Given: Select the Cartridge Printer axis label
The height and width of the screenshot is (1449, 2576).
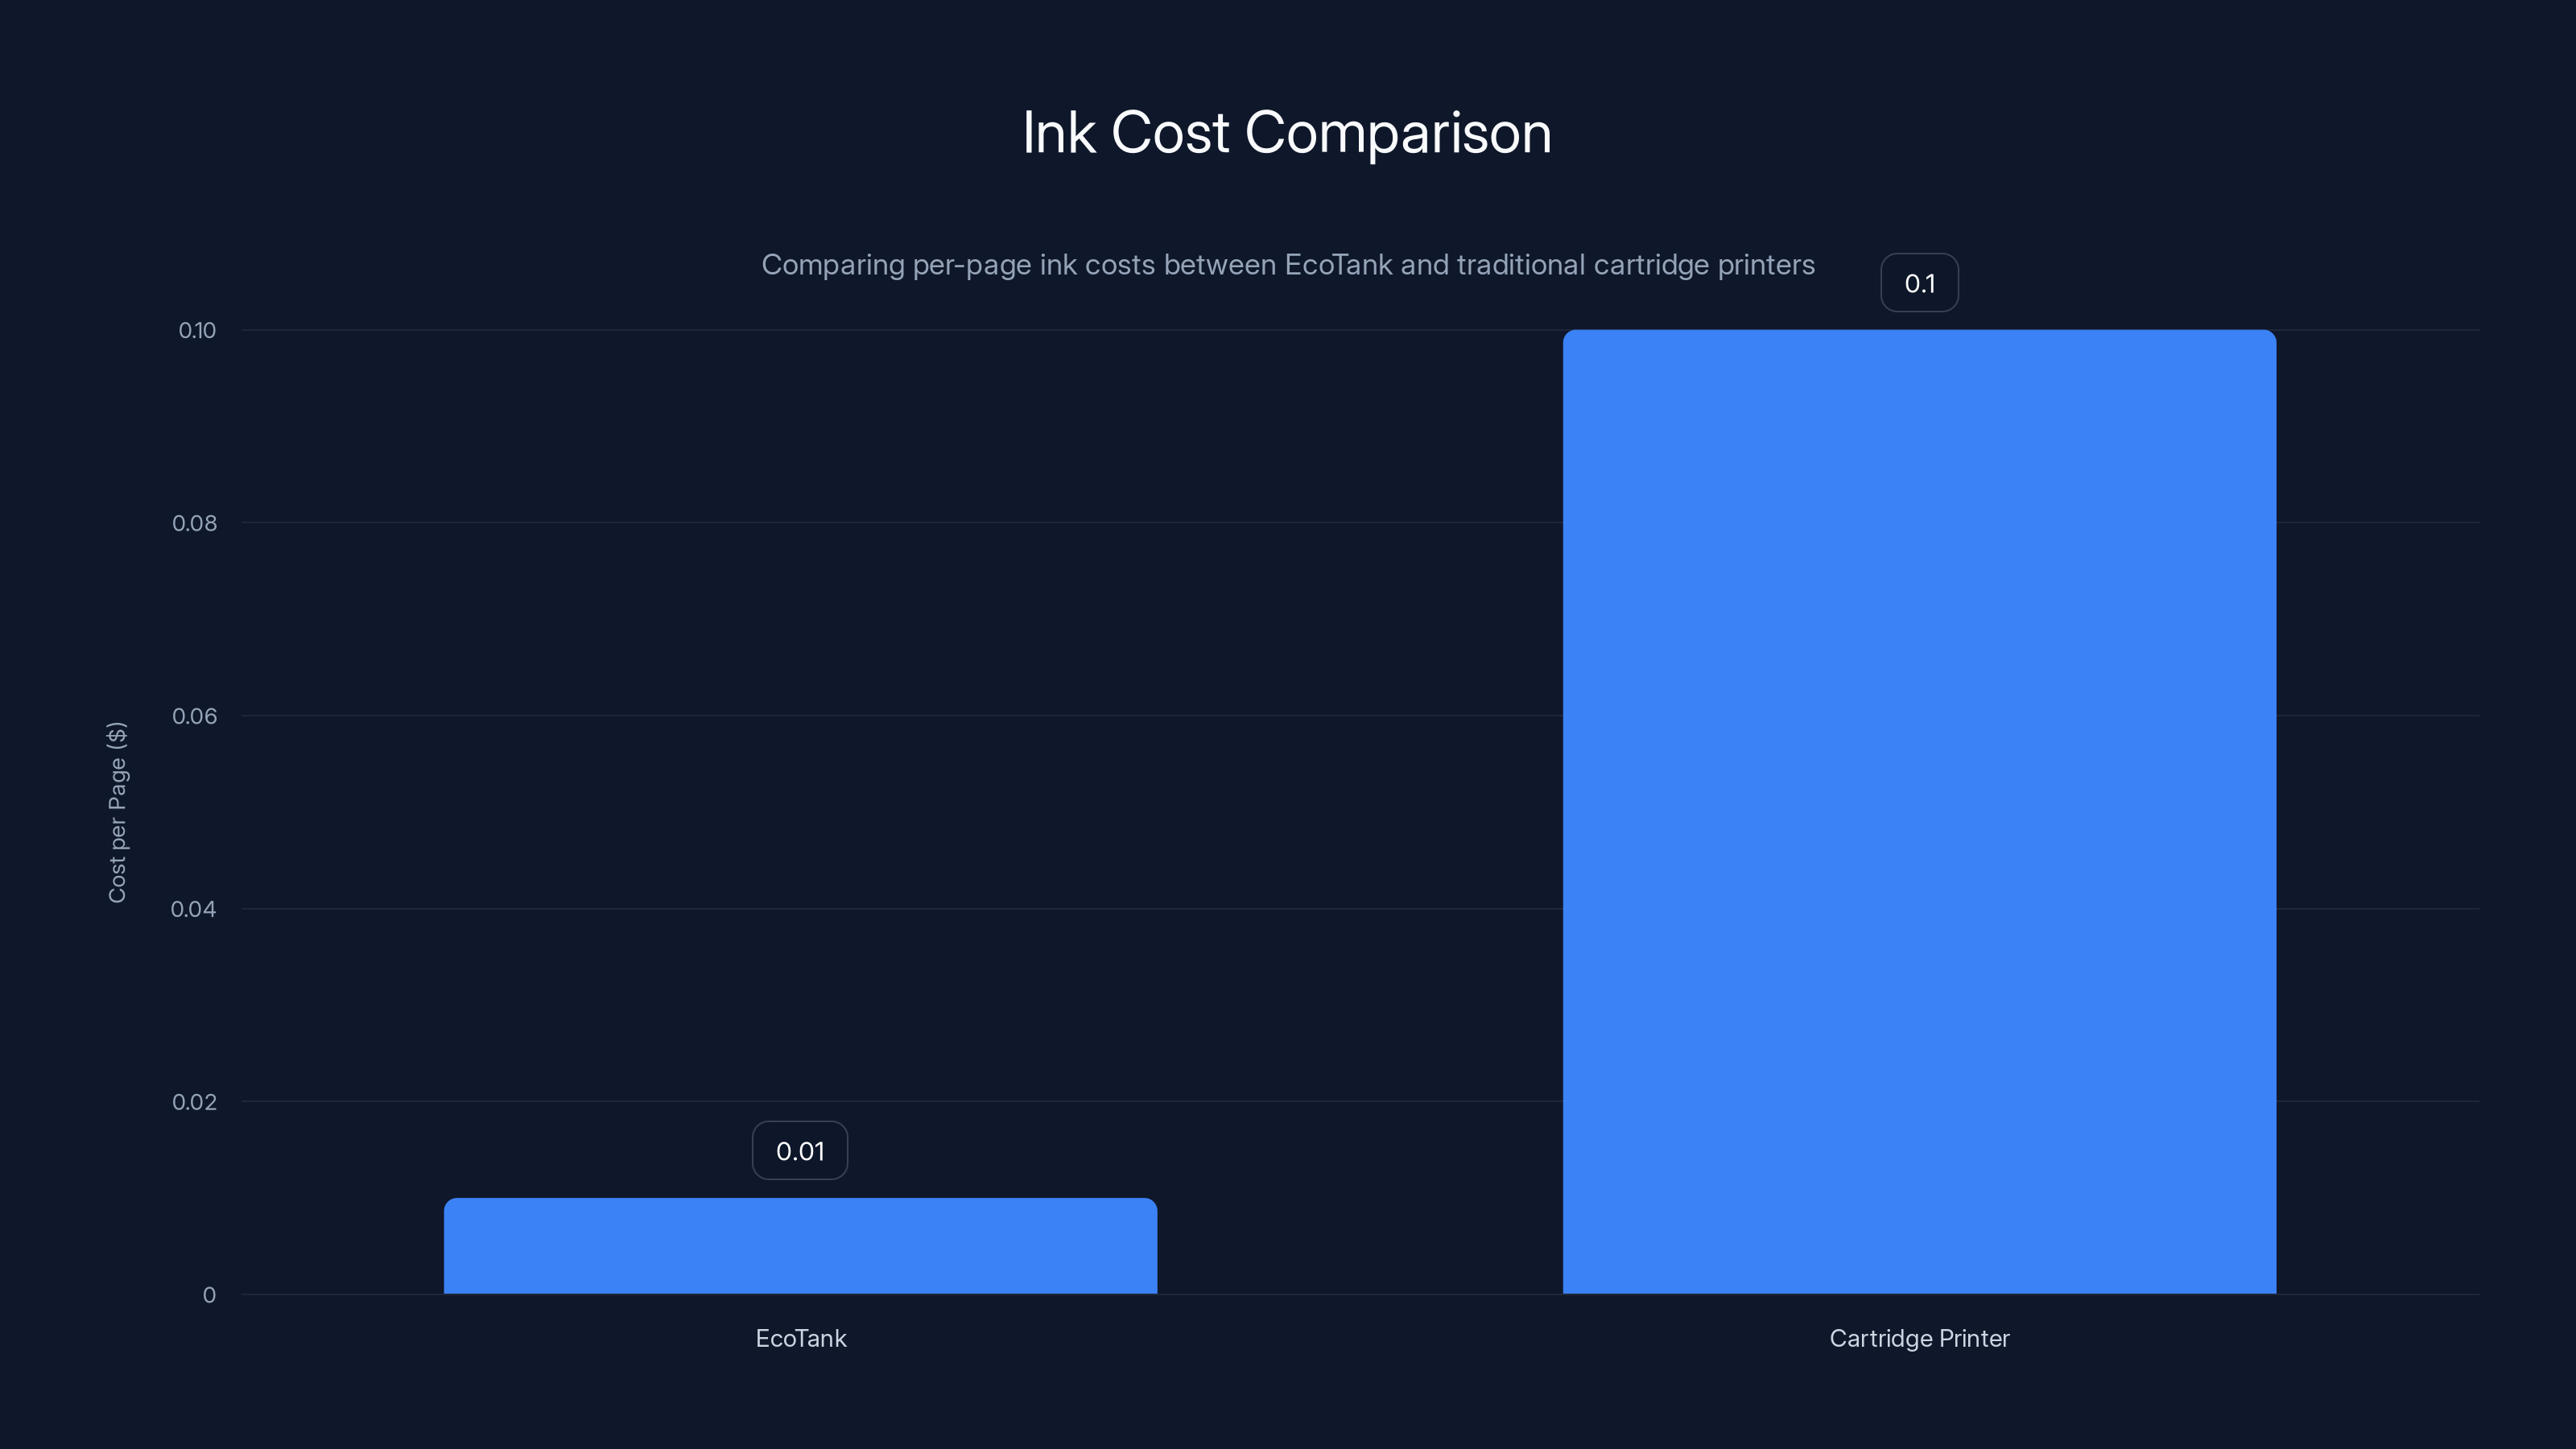Looking at the screenshot, I should [1918, 1338].
